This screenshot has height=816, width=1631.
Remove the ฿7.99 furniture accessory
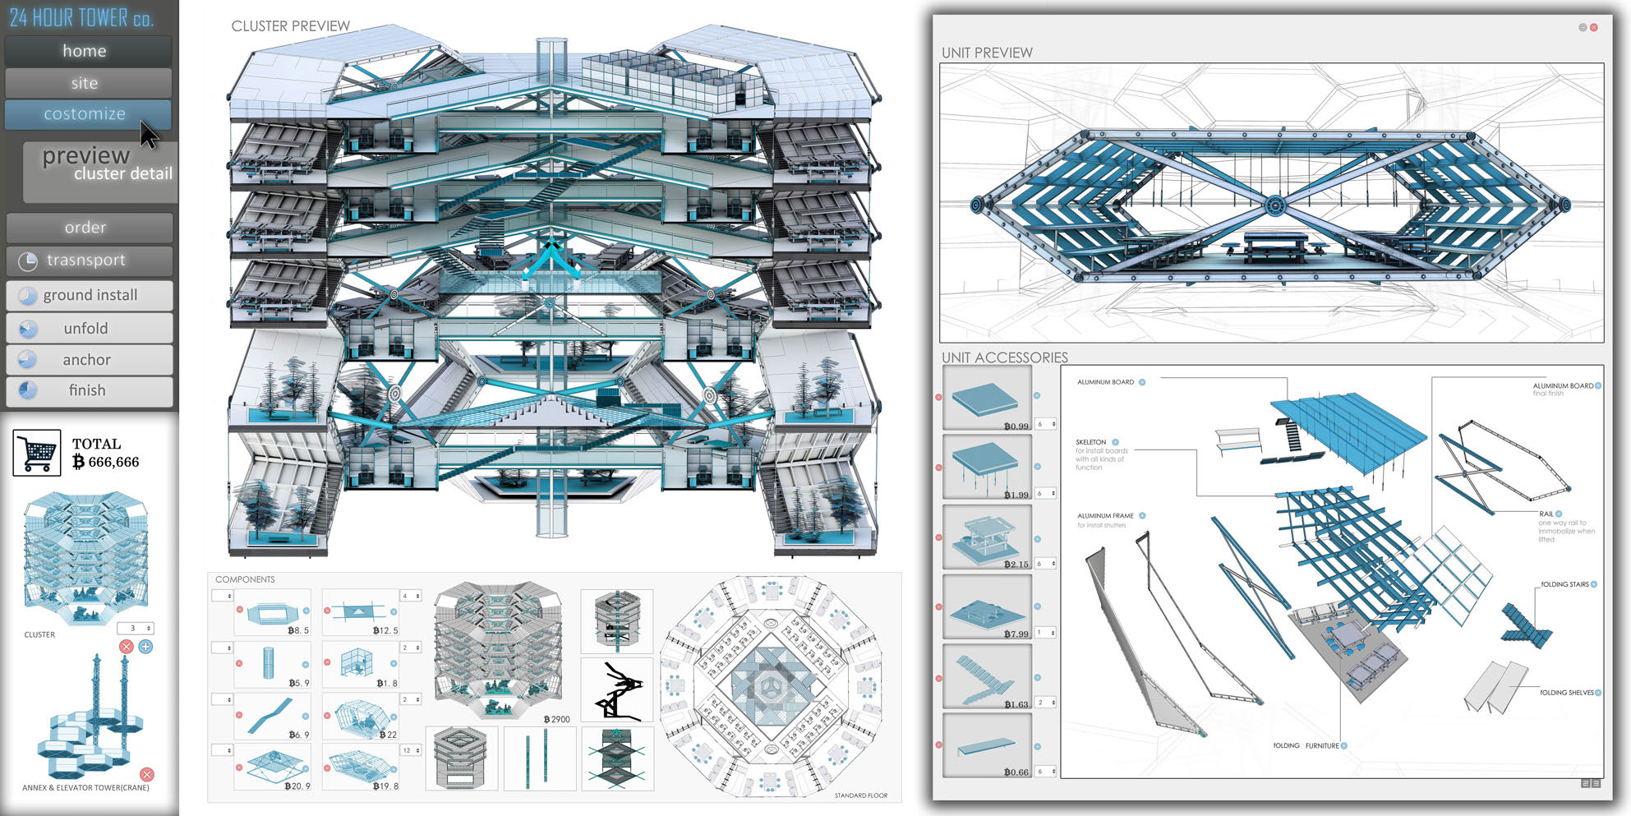click(x=939, y=607)
